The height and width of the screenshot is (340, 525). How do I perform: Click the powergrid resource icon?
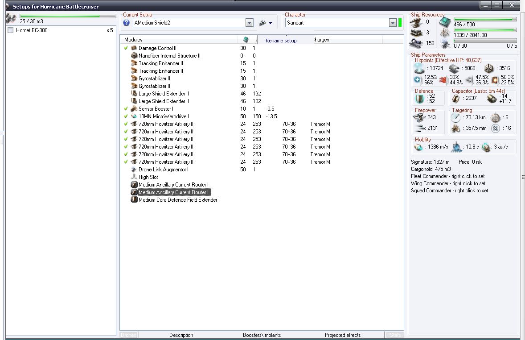point(445,33)
